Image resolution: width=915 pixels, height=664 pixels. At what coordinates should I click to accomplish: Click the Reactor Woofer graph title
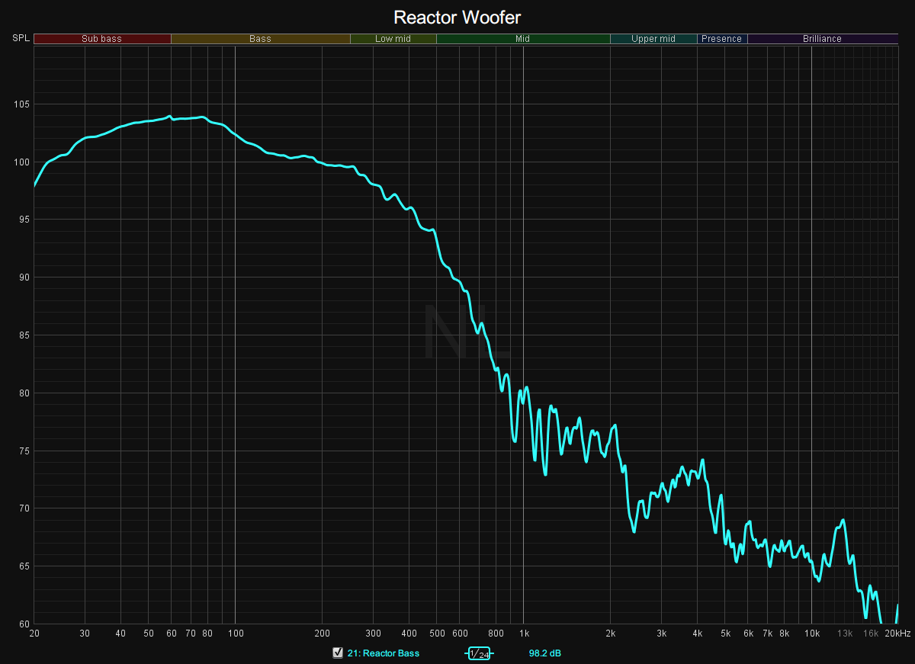pyautogui.click(x=457, y=17)
